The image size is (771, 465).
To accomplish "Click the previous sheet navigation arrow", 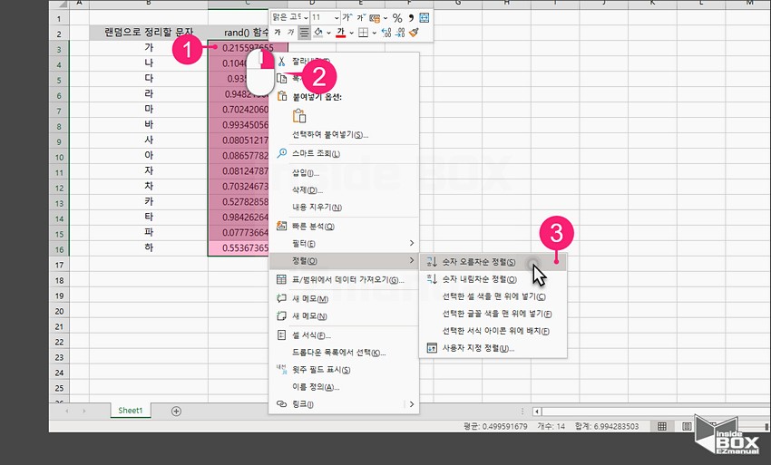I will click(67, 411).
